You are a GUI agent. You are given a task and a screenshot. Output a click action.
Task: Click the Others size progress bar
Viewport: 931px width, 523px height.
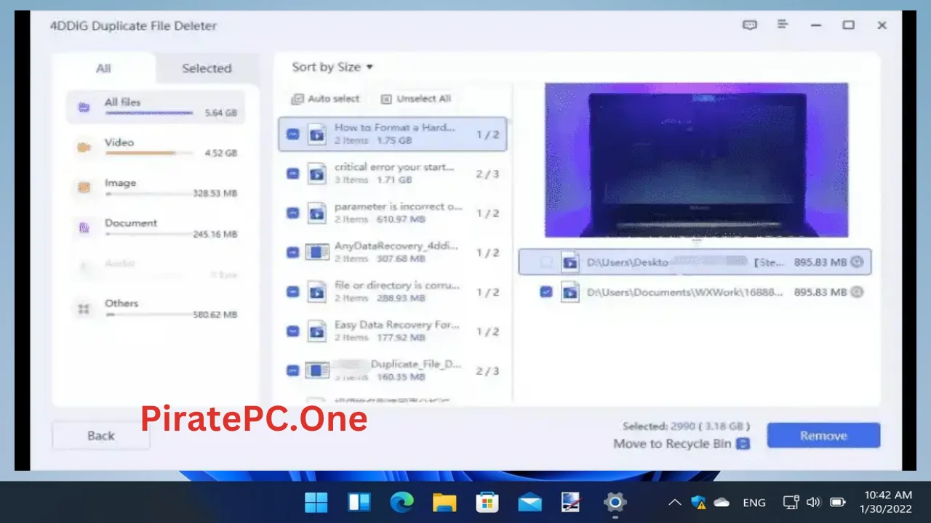pos(149,315)
